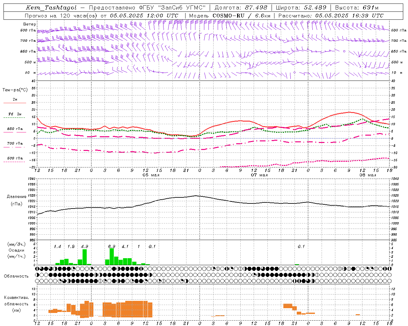Click the 'Тем-ра(°C)' temperature panel label
The image size is (408, 326).
[15, 90]
